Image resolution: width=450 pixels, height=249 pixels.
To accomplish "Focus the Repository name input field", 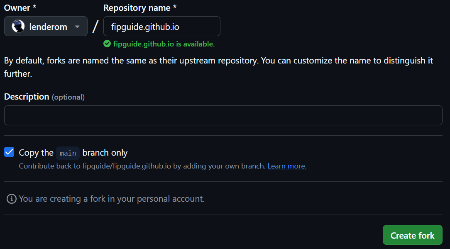I will pyautogui.click(x=161, y=26).
